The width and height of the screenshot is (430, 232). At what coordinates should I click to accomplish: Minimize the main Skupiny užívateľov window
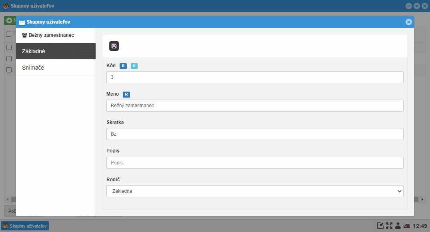409,6
